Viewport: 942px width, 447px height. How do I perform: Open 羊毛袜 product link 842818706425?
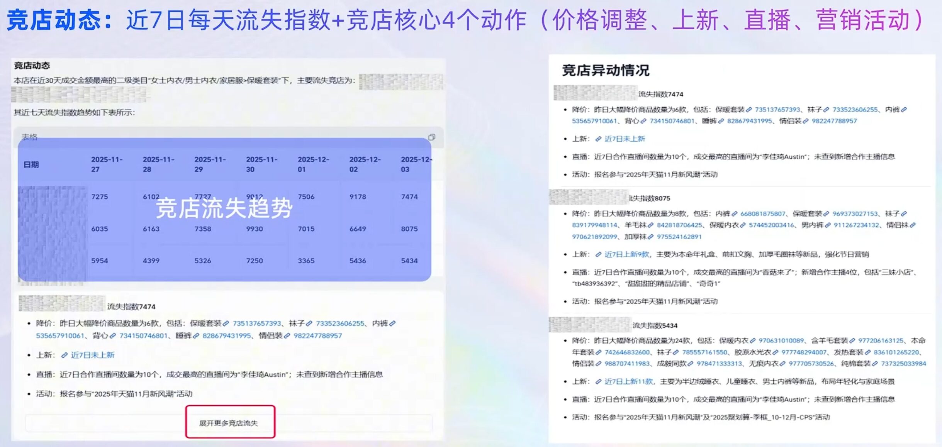pyautogui.click(x=679, y=225)
